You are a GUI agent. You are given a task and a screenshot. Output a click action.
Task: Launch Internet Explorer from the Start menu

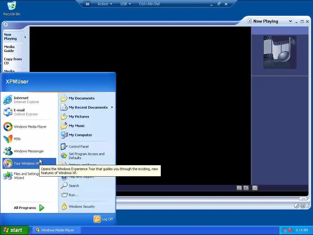[29, 100]
